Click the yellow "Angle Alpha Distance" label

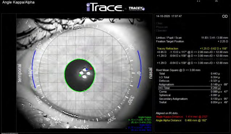[x=169, y=120]
